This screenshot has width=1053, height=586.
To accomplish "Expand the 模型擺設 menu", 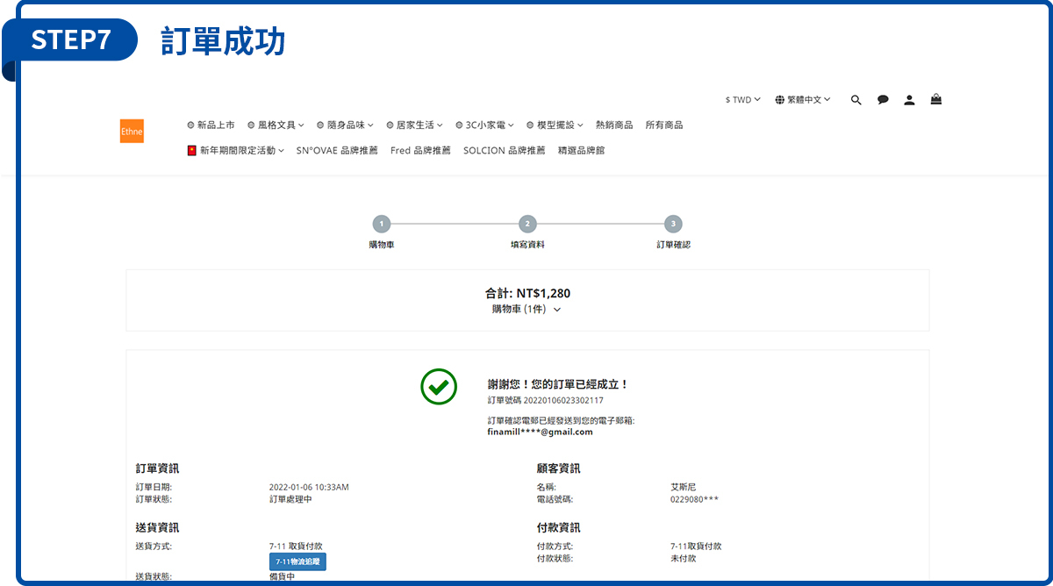I will pyautogui.click(x=555, y=125).
